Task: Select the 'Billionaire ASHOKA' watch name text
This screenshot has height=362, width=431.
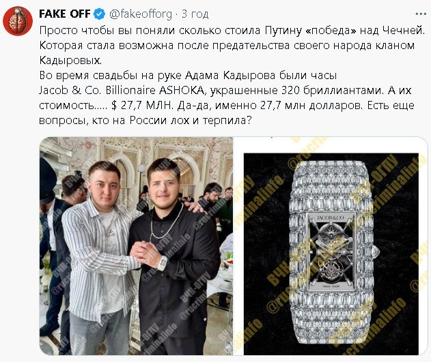Action: click(155, 90)
